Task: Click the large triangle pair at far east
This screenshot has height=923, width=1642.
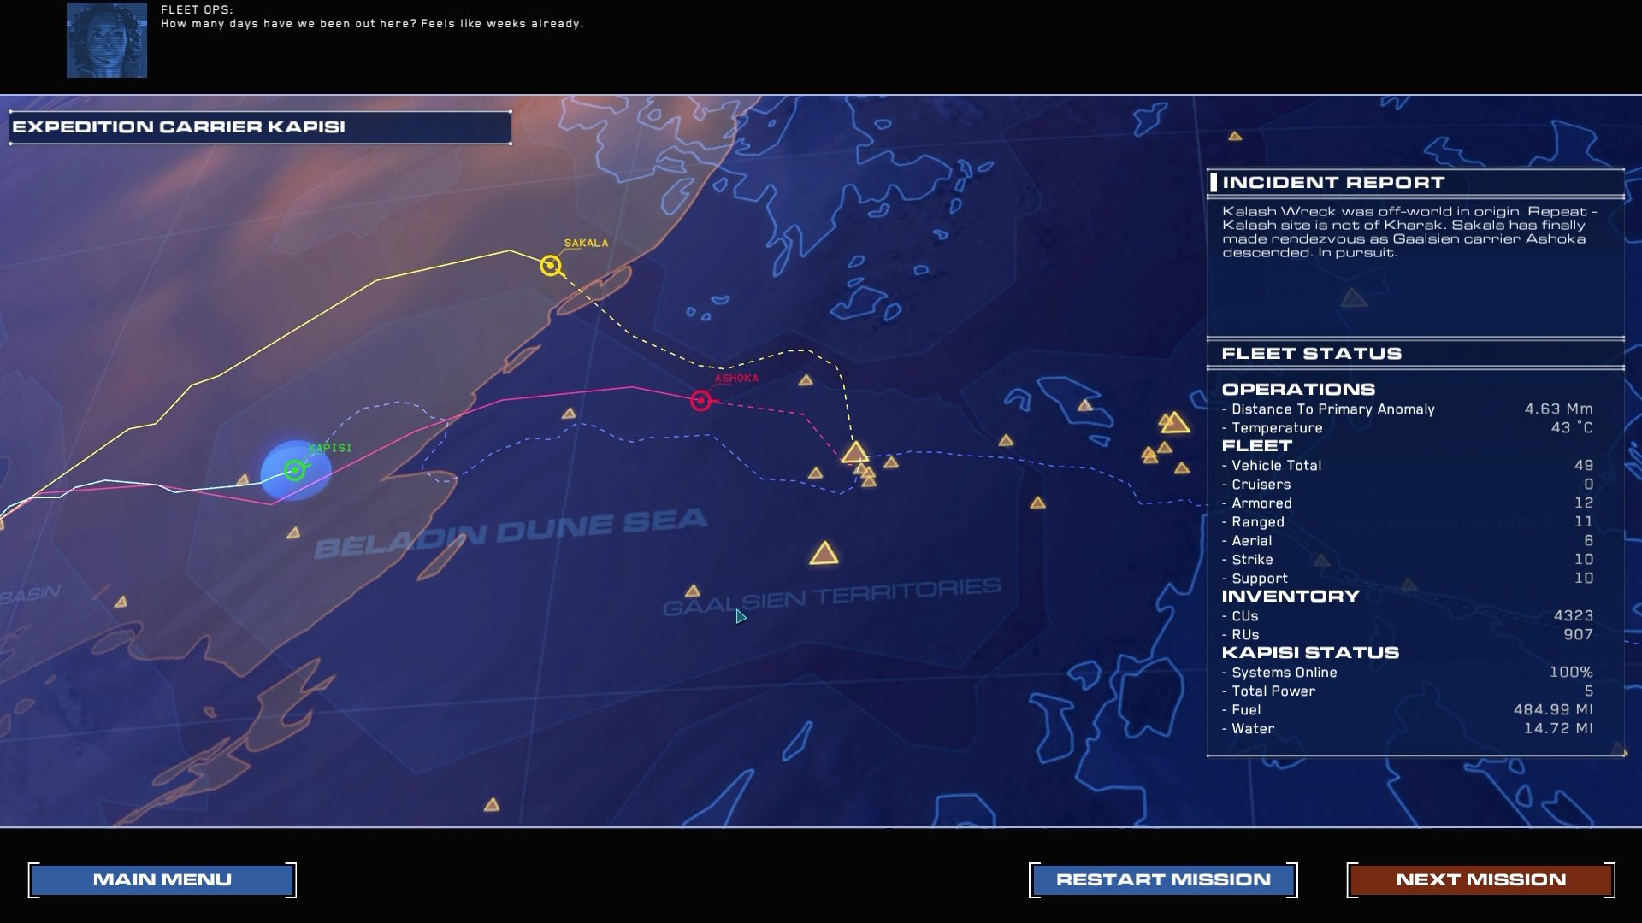Action: [x=1173, y=422]
